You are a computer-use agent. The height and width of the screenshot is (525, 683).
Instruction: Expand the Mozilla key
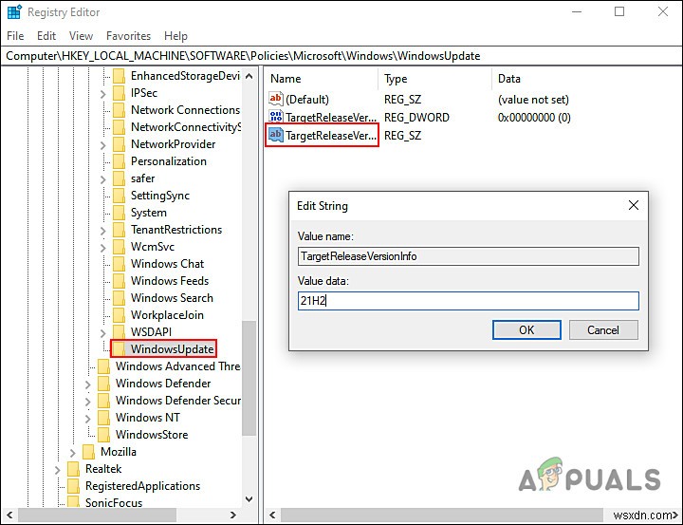click(x=72, y=453)
